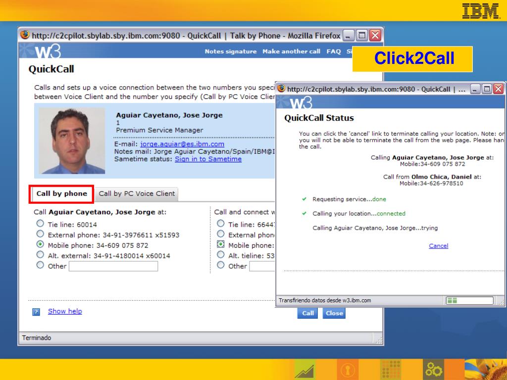Screen dimensions: 507x380
Task: Close the QuickCall Status window
Action: [498, 89]
